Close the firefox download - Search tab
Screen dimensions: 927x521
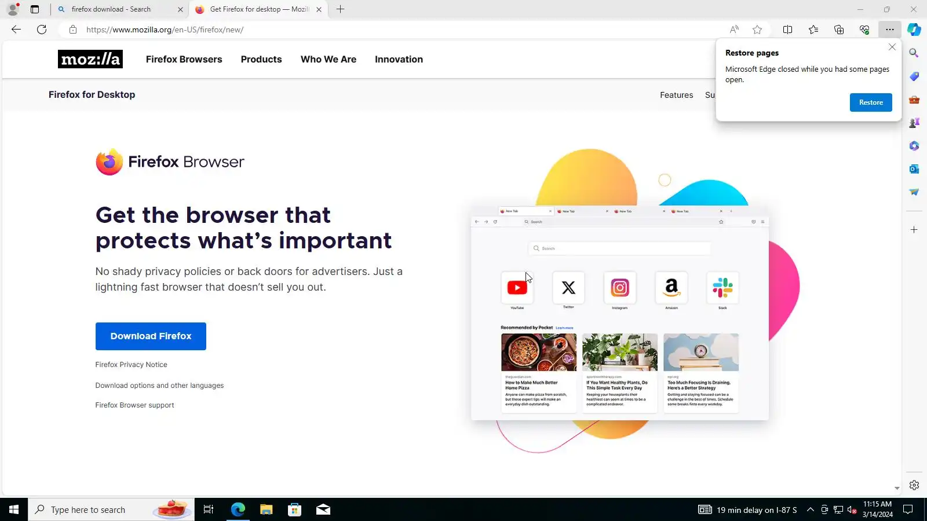tap(180, 9)
